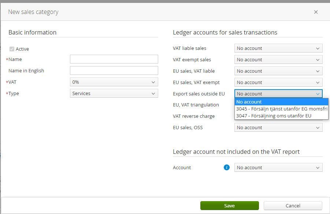The image size is (330, 214).
Task: Toggle the Active checkbox
Action: coord(12,49)
